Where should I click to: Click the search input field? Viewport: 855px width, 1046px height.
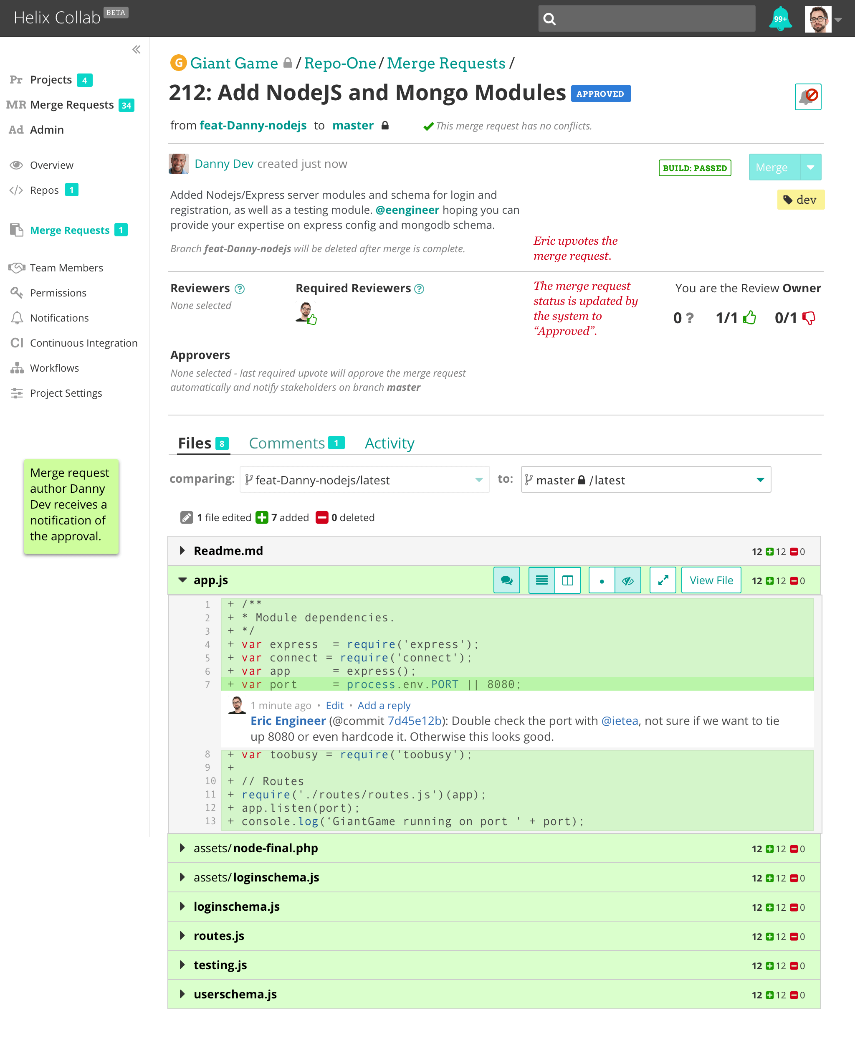pyautogui.click(x=655, y=19)
